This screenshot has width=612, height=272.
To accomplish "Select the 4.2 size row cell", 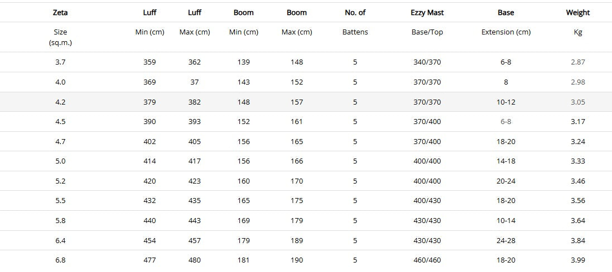I will 60,102.
